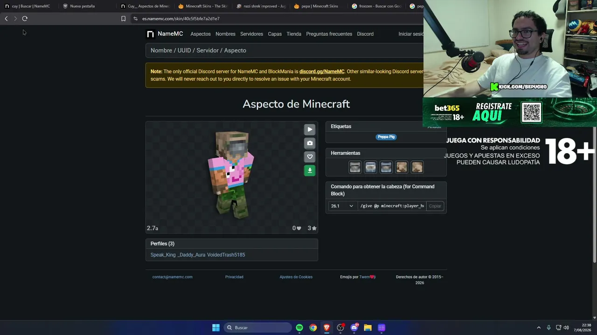This screenshot has height=335, width=597.
Task: Open File Explorer from the taskbar
Action: pyautogui.click(x=368, y=328)
